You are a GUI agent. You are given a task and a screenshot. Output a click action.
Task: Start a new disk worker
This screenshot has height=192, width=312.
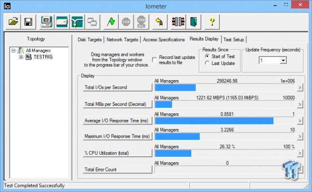coord(62,22)
